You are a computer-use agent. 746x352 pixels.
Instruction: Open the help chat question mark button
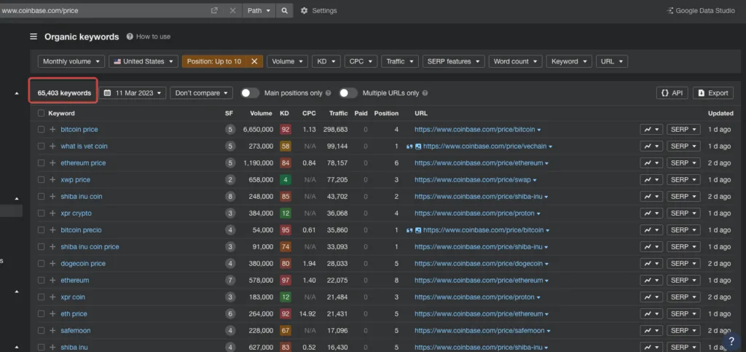(731, 340)
